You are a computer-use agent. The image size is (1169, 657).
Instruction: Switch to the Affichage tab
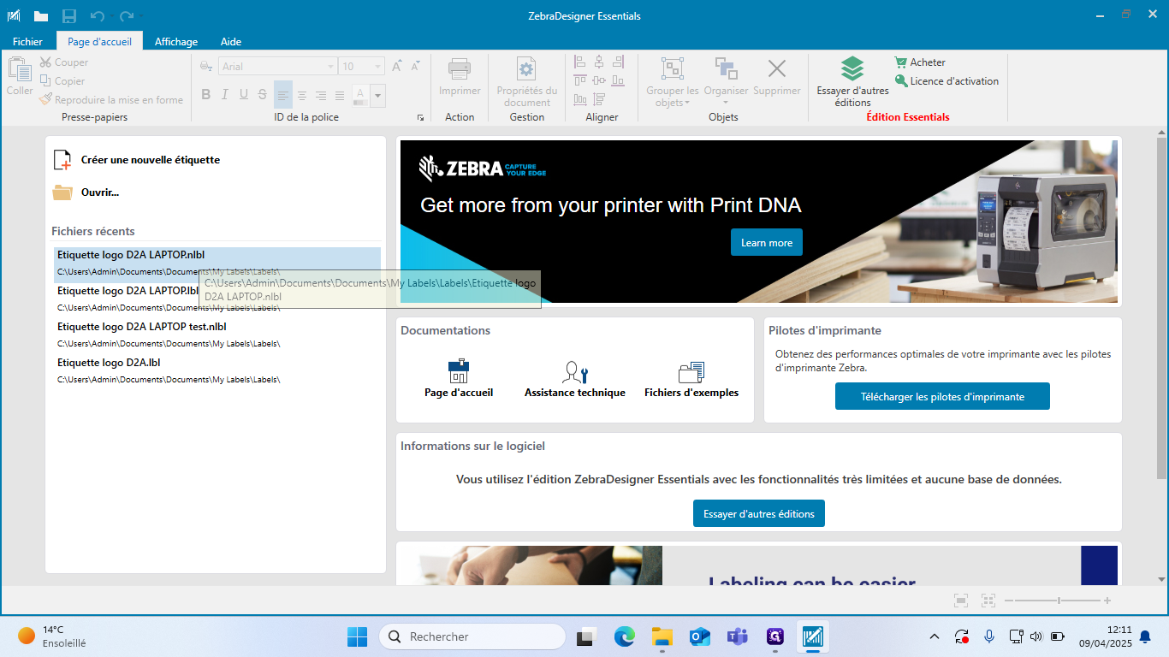(x=176, y=41)
